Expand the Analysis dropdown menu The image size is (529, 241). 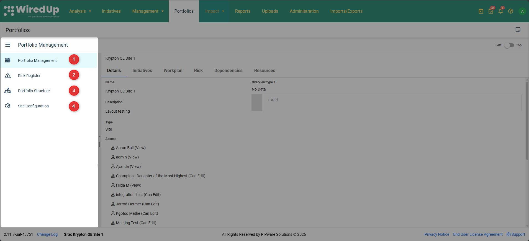pos(80,11)
